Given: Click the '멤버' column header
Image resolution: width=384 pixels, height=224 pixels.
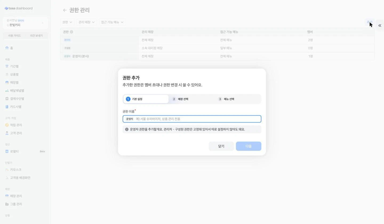Looking at the screenshot, I should pyautogui.click(x=310, y=32).
